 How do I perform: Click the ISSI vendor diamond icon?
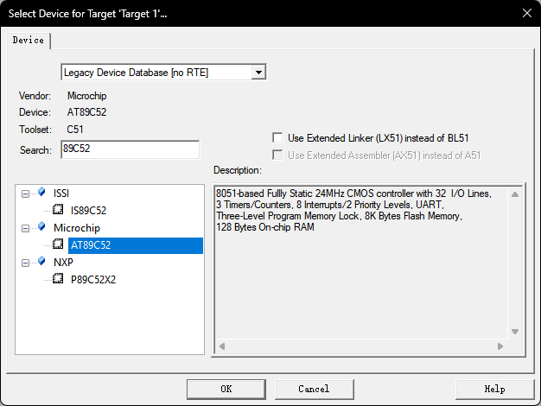pos(41,192)
